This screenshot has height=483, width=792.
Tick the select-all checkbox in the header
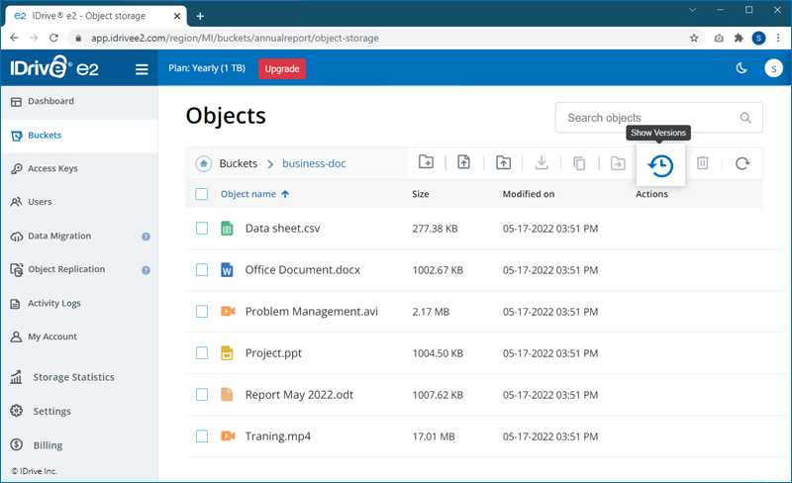(x=202, y=194)
